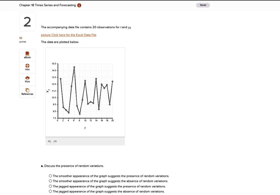Viewport: 280px width, 195px height.
Task: Click the undo arrow below the graph
Action: click(49, 141)
